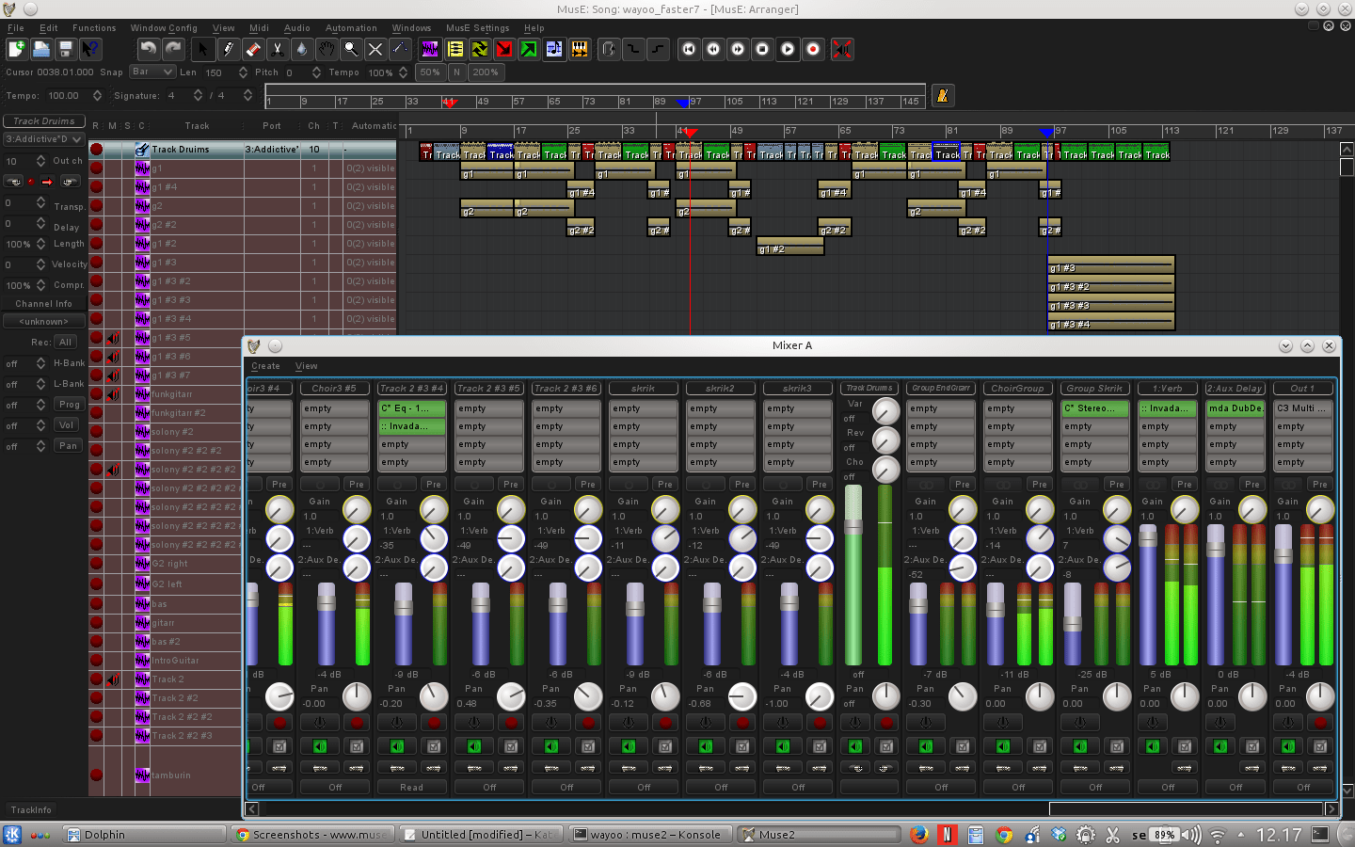Open the Rec All dropdown

pos(64,342)
